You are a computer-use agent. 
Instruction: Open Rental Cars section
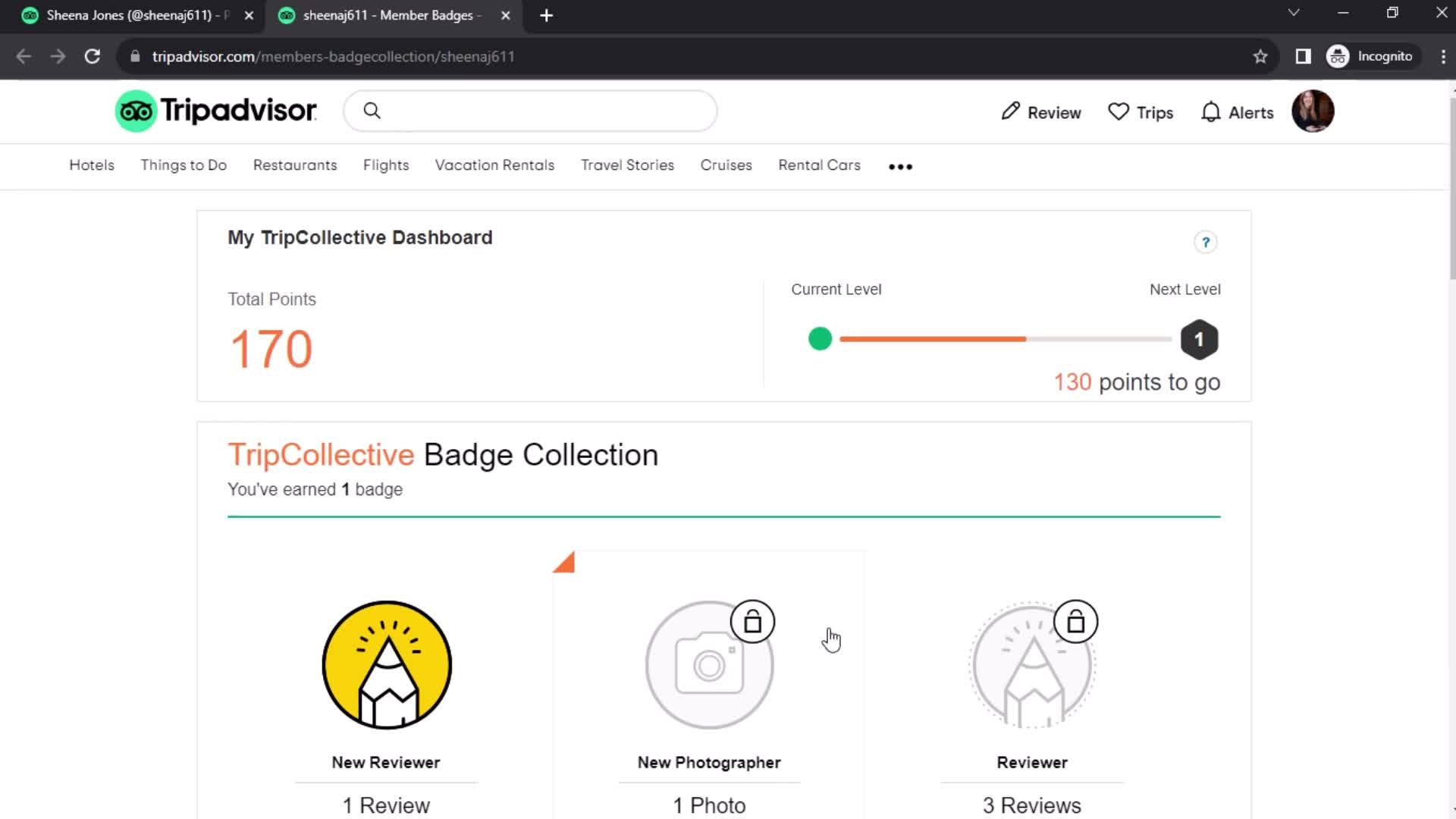point(819,165)
